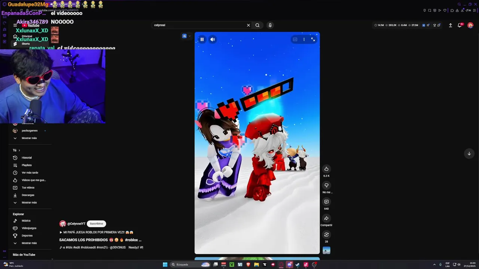479x269 pixels.
Task: Open the sound thumbnail below Remix
Action: point(326,250)
